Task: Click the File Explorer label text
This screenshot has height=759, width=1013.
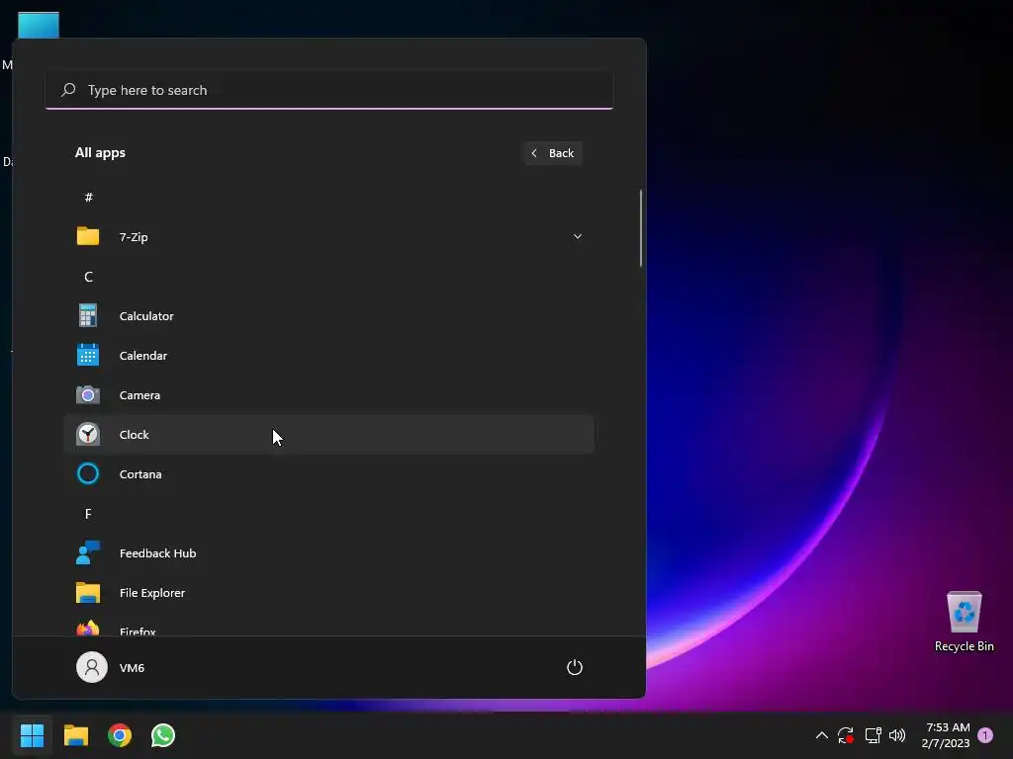Action: coord(152,593)
